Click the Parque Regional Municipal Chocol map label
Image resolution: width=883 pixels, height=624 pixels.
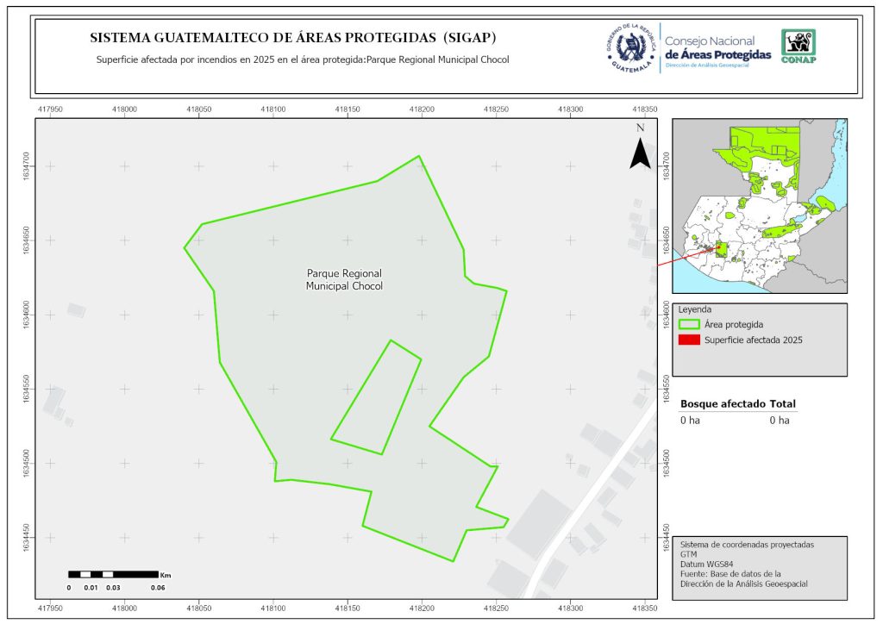pyautogui.click(x=344, y=279)
